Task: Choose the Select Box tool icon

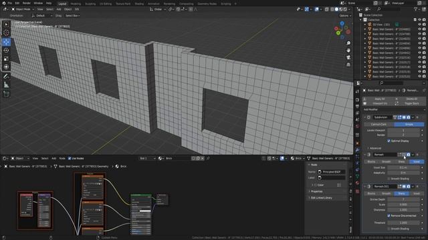Action: coord(6,25)
